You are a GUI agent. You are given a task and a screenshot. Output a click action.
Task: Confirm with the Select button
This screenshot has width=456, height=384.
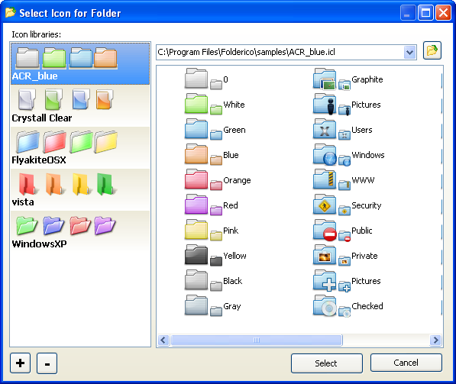pos(327,363)
